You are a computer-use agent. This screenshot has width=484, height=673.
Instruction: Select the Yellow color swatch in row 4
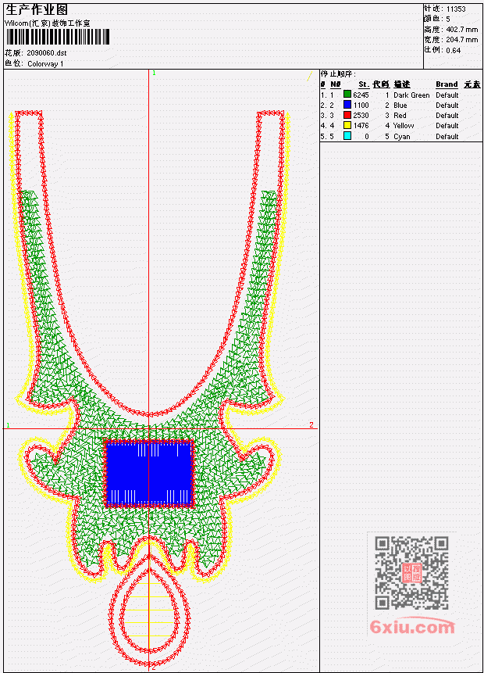point(347,125)
